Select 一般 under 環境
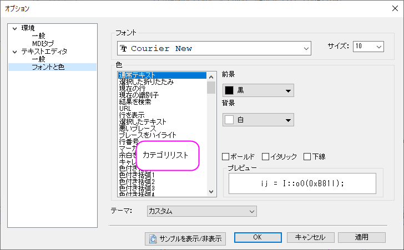The width and height of the screenshot is (404, 250). pos(38,35)
